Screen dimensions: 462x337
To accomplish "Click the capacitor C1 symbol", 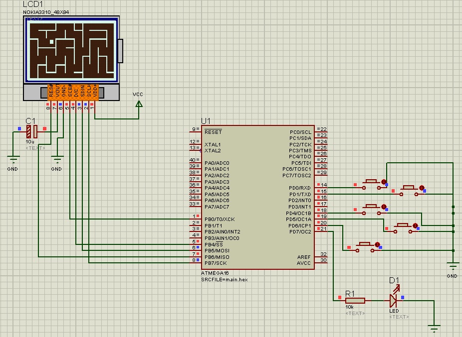I will (x=32, y=131).
